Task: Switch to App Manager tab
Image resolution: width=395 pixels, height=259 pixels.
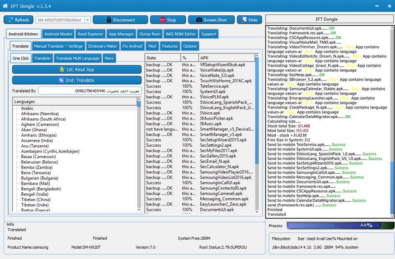Action: tap(121, 34)
